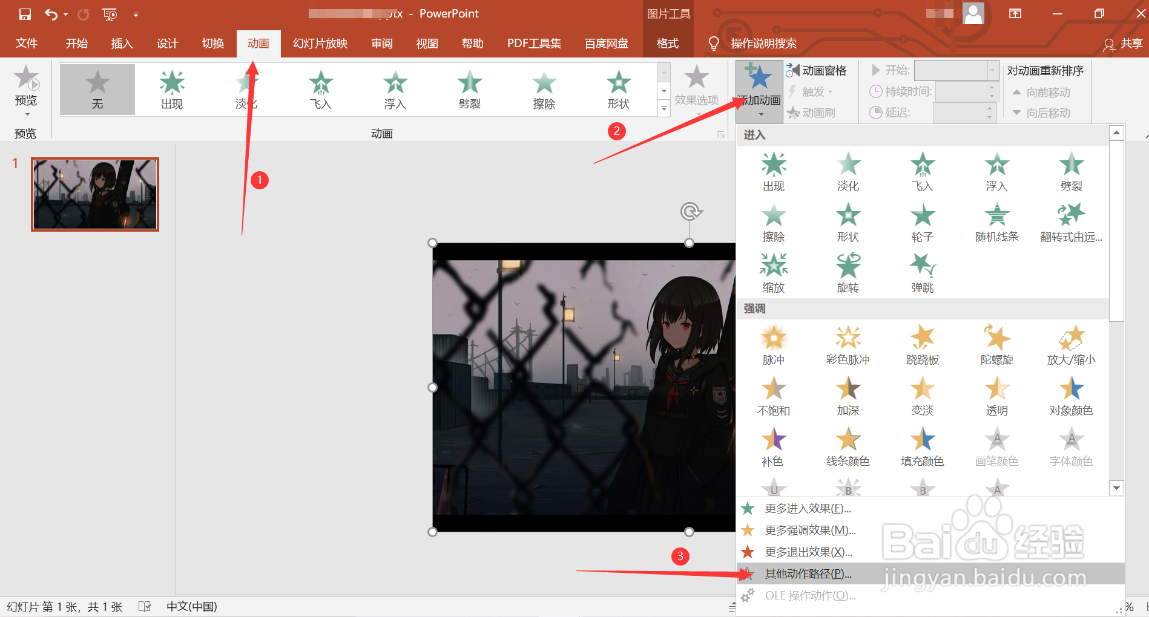Click the 共享 share button
The width and height of the screenshot is (1149, 617).
coord(1124,44)
